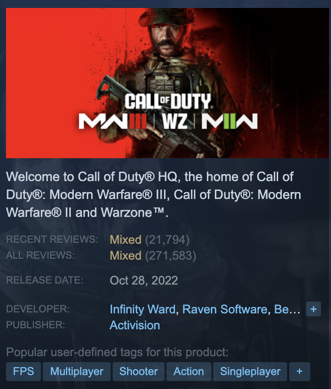Click the Mixed rating for All Reviews
Viewport: 331px width, 389px height.
126,256
